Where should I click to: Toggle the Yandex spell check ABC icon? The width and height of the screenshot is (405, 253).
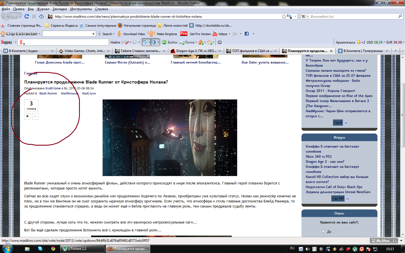click(x=146, y=42)
